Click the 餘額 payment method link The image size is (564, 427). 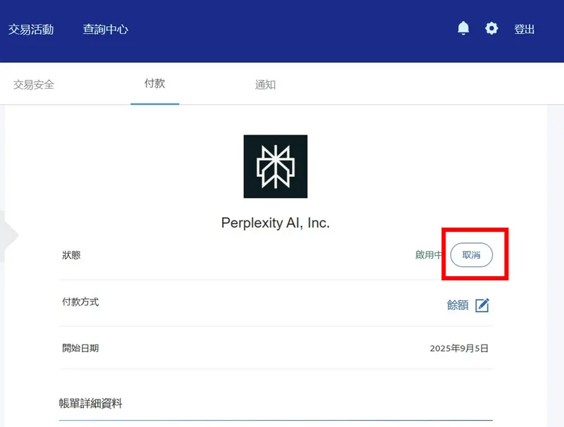click(458, 305)
